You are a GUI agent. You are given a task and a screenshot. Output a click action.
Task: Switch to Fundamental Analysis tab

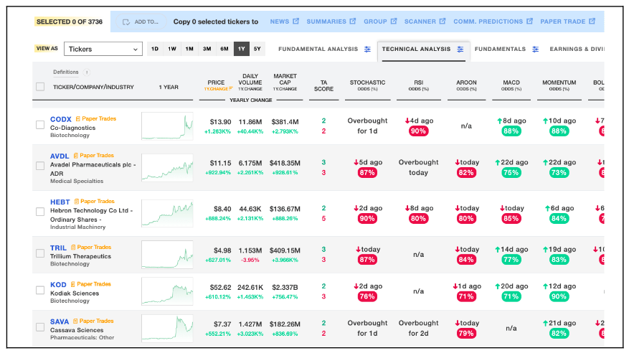point(318,49)
